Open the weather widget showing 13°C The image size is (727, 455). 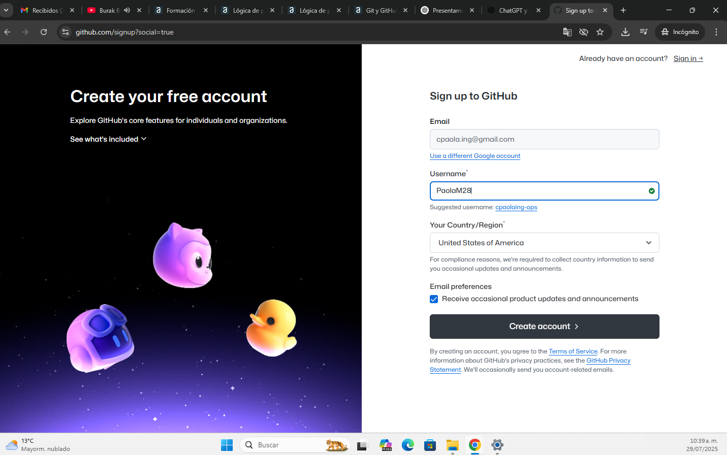pyautogui.click(x=38, y=445)
